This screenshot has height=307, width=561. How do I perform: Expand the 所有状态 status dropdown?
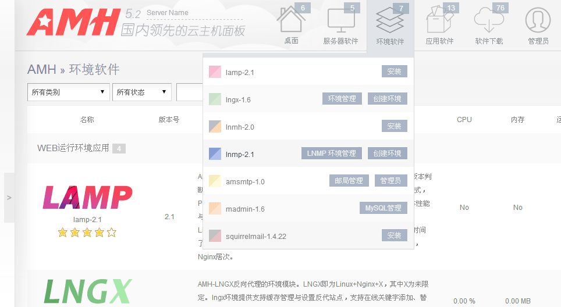pos(141,92)
